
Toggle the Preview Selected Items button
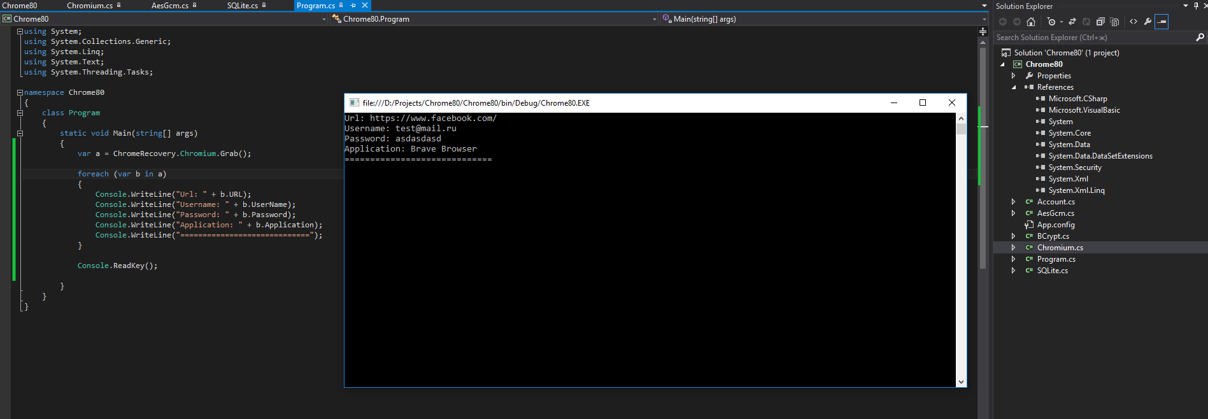coord(1162,22)
